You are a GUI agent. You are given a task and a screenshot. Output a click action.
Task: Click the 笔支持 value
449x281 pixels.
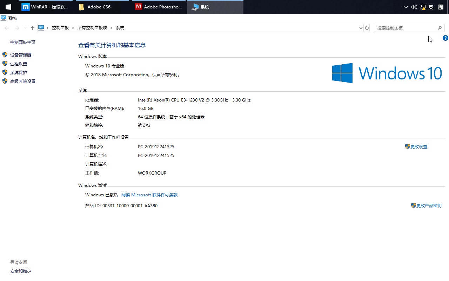(144, 125)
